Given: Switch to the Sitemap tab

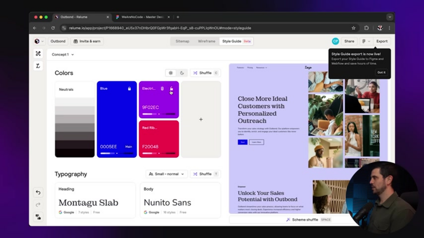Looking at the screenshot, I should (182, 41).
